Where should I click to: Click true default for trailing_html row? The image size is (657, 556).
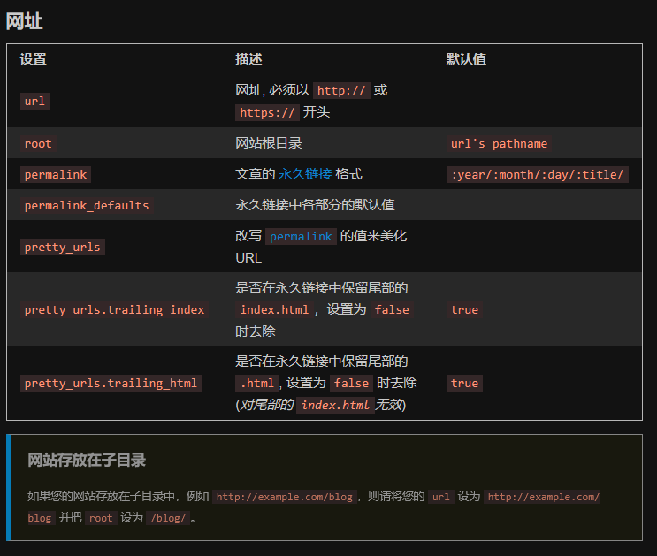tap(464, 384)
